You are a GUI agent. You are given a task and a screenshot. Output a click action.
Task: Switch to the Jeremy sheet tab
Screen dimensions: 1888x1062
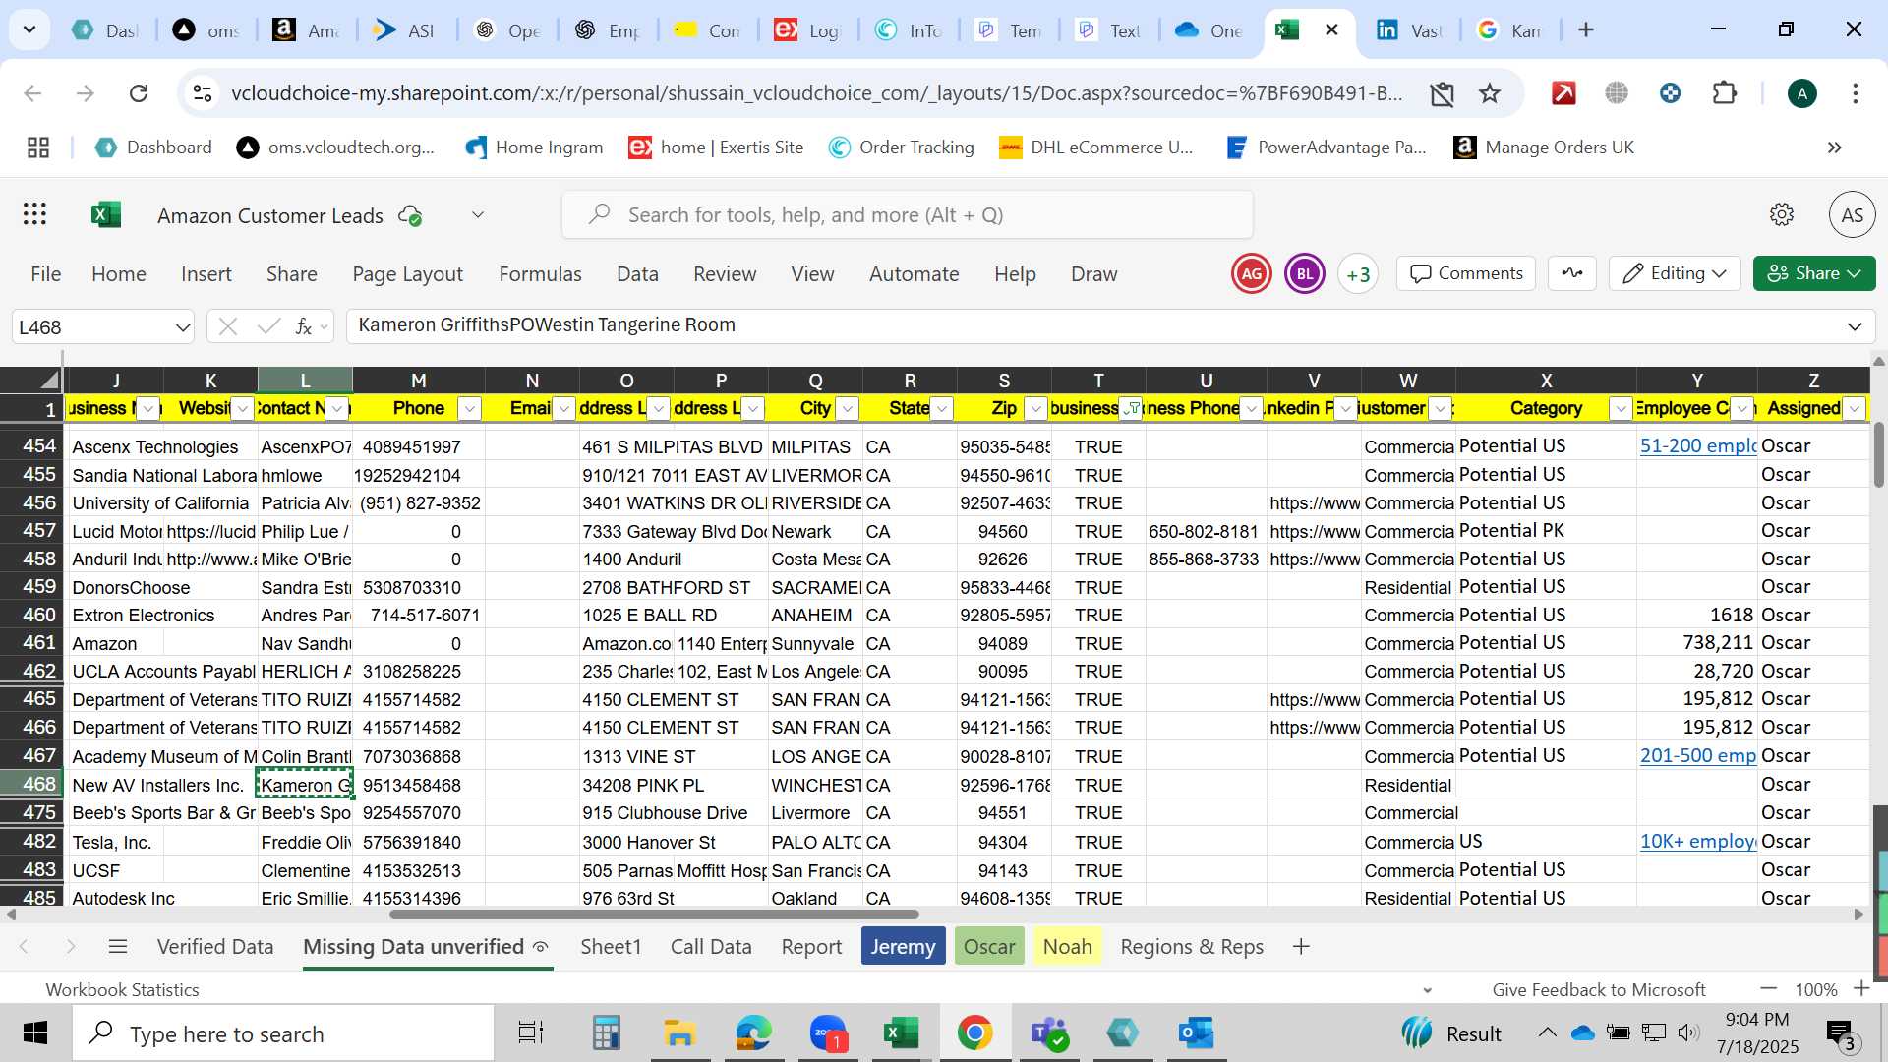point(903,947)
